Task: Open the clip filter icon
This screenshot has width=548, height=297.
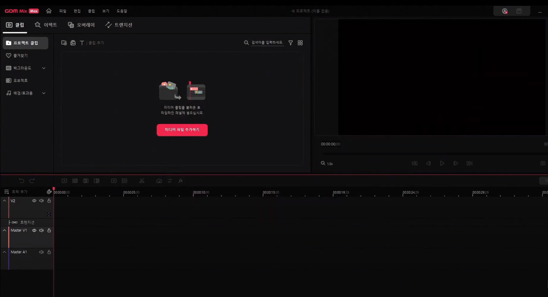Action: point(291,43)
